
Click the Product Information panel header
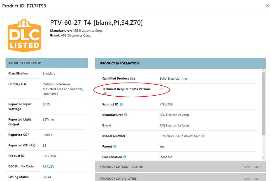click(x=180, y=63)
